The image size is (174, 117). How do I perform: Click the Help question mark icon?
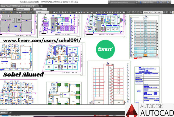tap(168, 2)
